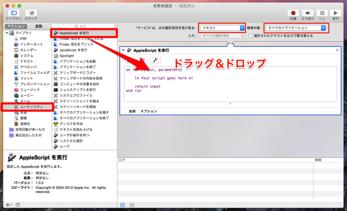Switch to the 変数 tab
Screen dimensions: 347x211
pos(39,26)
